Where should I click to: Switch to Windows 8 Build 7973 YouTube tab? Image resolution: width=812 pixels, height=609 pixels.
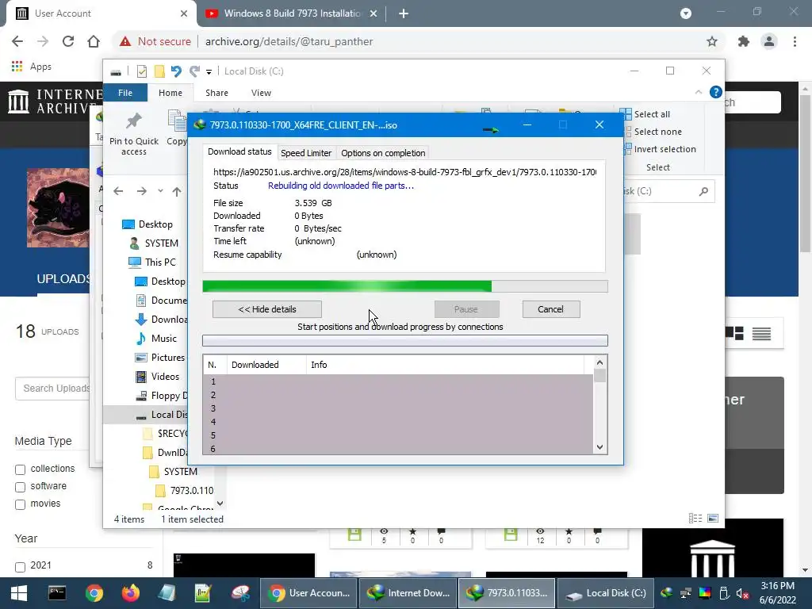click(x=292, y=13)
